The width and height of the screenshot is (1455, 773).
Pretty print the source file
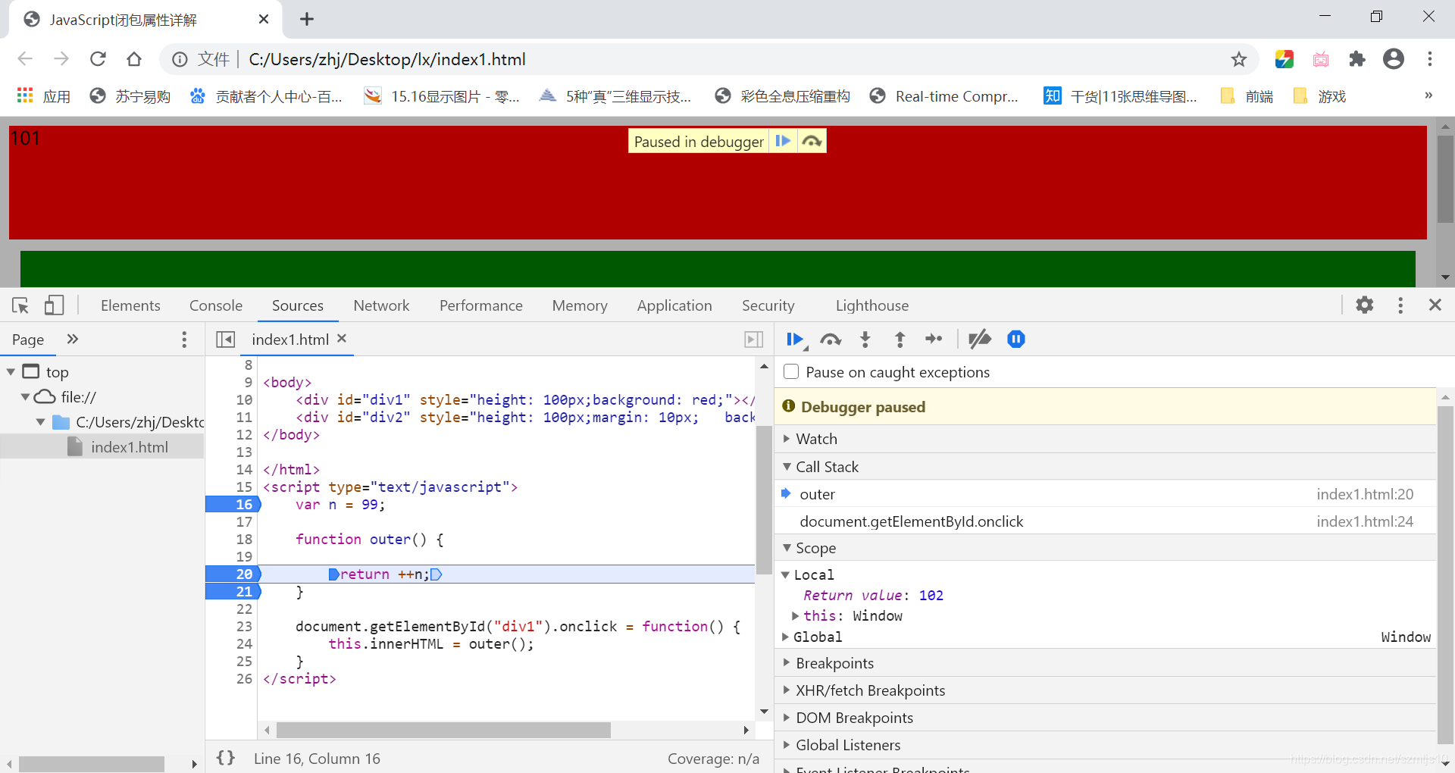226,758
